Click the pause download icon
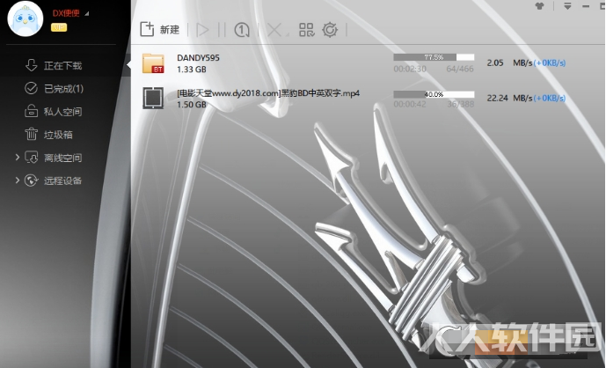 coord(222,30)
